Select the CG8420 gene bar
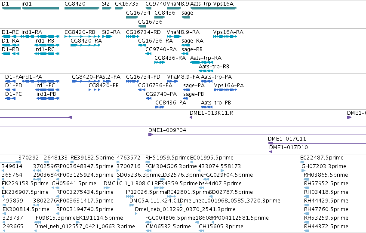Viewport: 366px width, 233px height. pyautogui.click(x=82, y=8)
